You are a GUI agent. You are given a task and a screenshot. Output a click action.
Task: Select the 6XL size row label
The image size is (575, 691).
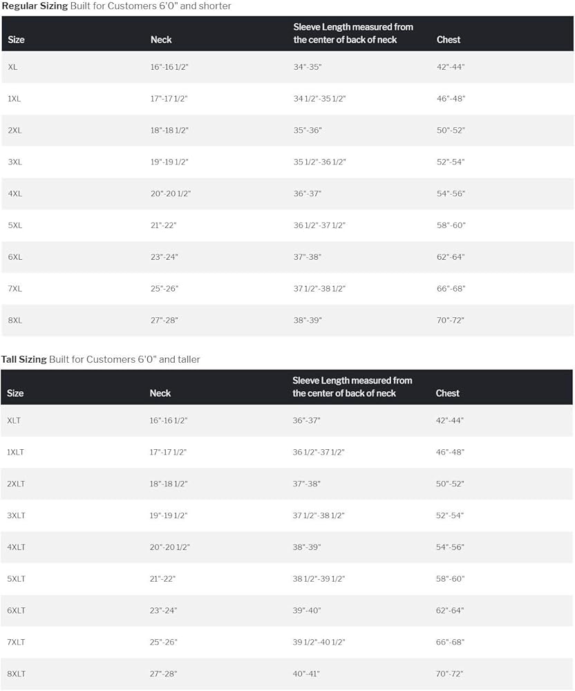tap(15, 257)
